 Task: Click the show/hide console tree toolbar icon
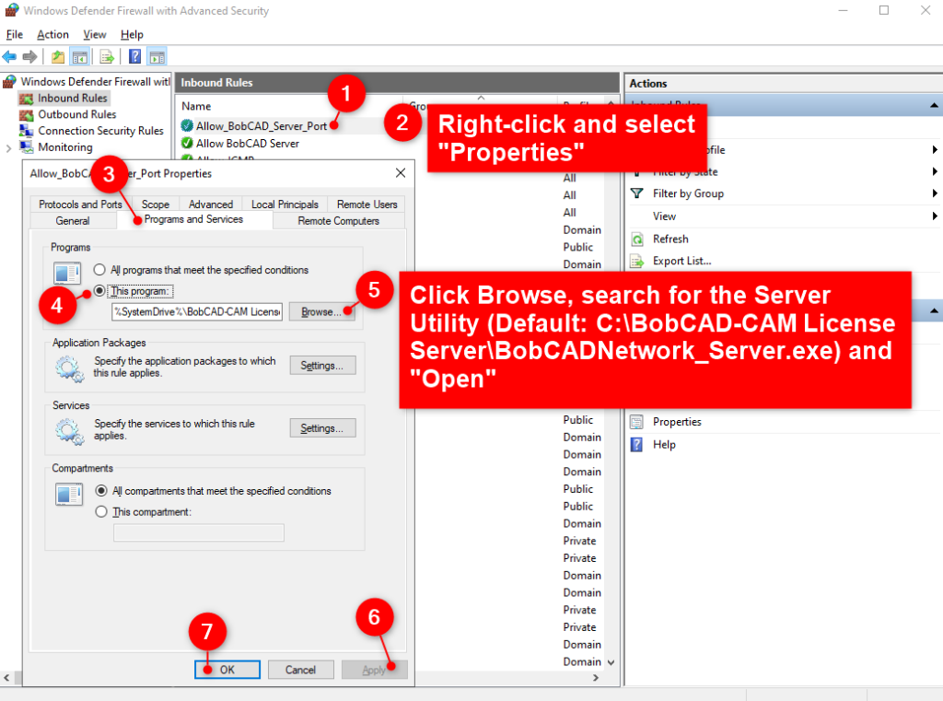(79, 56)
